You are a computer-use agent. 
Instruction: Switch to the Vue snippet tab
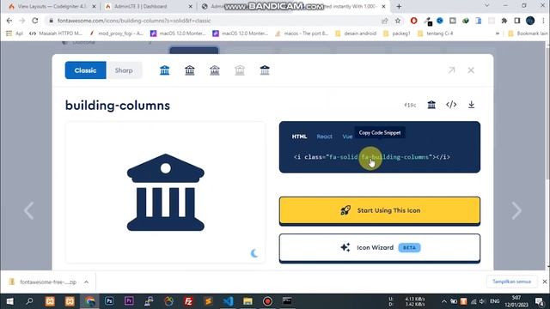coord(347,136)
